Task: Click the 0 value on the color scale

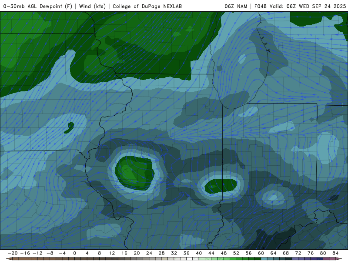Action: (74, 253)
